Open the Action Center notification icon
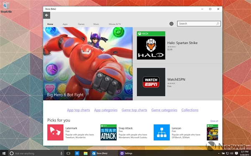 tap(236, 153)
